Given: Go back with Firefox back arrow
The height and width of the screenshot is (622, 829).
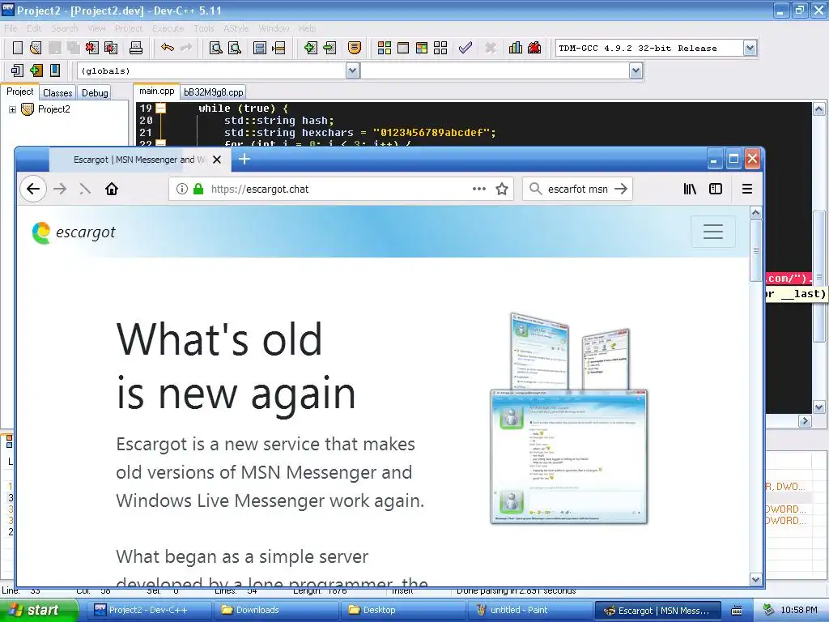Looking at the screenshot, I should [x=33, y=189].
